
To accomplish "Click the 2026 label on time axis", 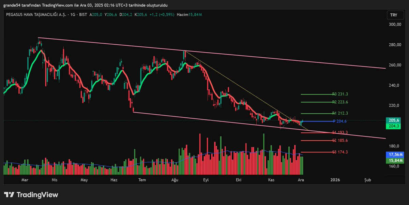I will 335,179.
